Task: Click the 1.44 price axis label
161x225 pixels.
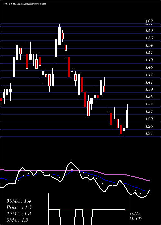Action: click(149, 75)
